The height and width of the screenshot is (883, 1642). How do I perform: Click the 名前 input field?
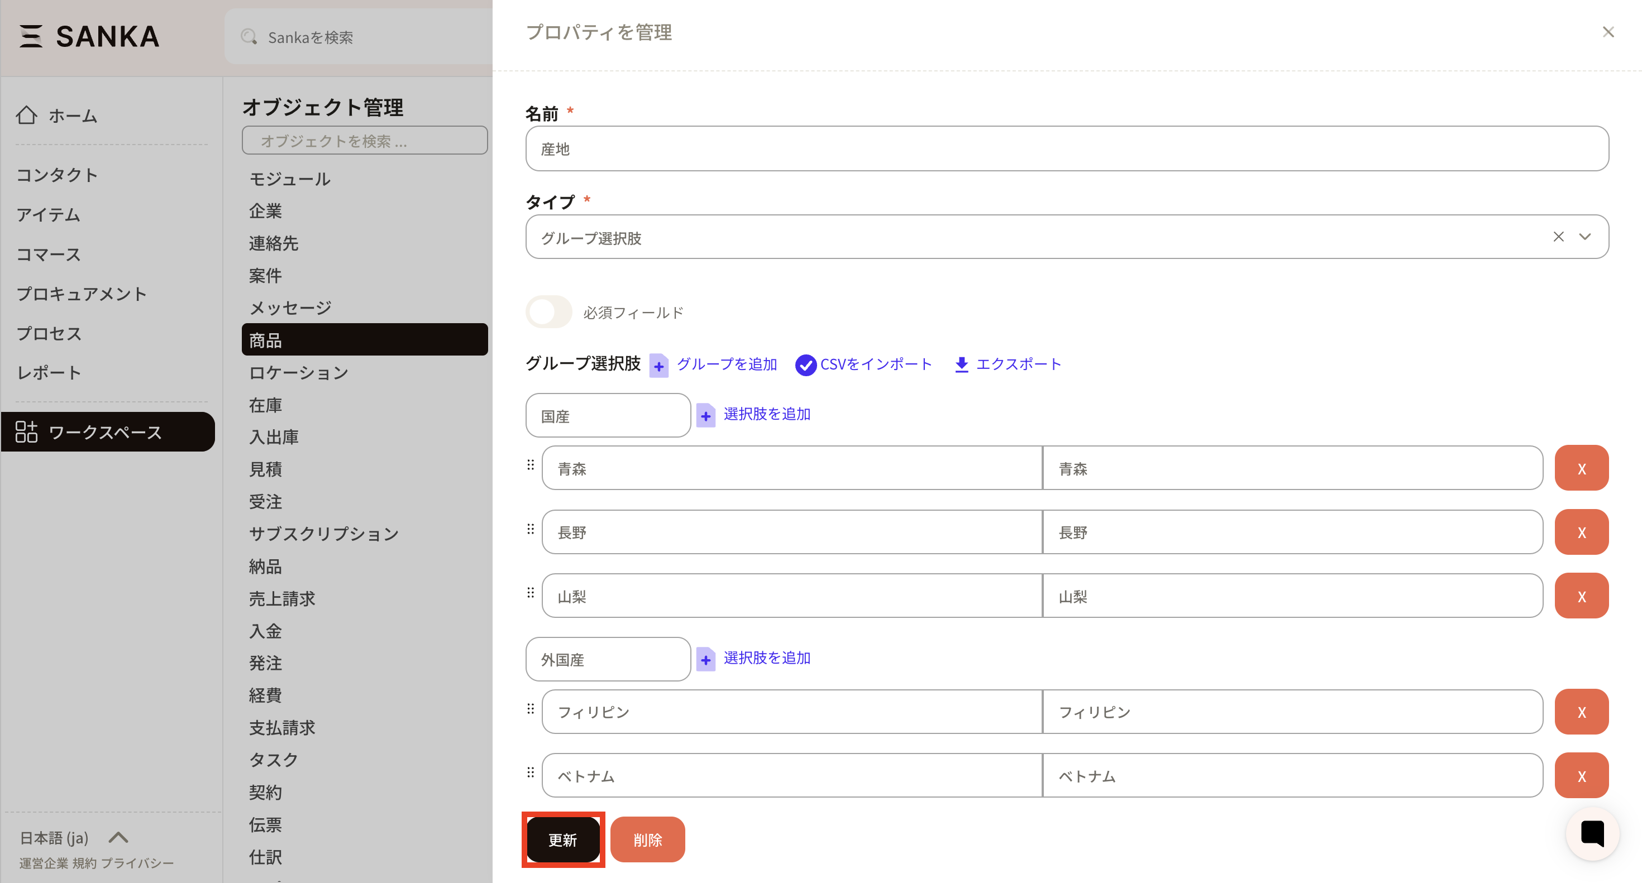(1066, 148)
